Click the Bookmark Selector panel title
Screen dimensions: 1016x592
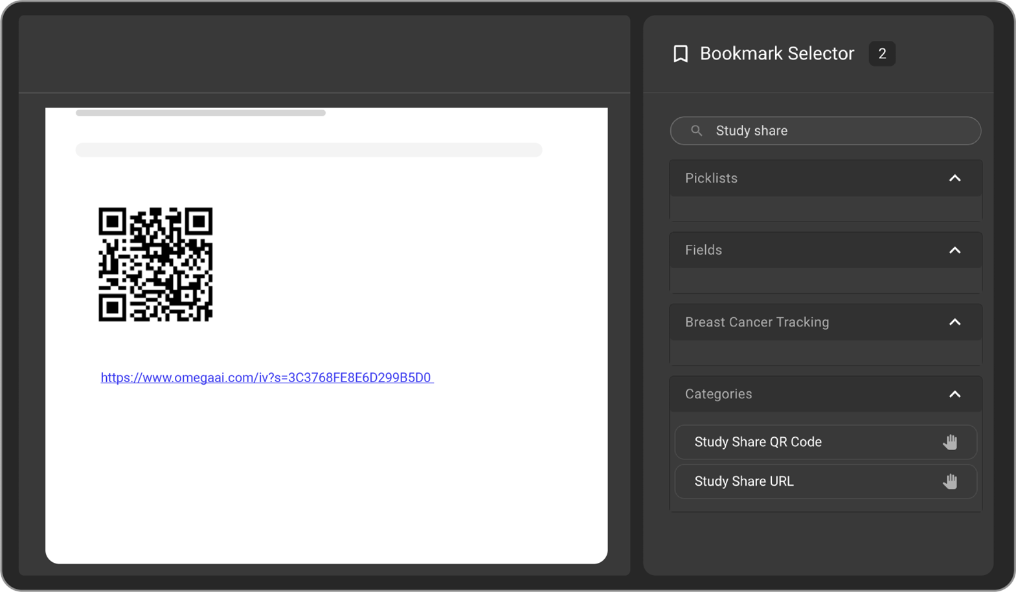point(776,54)
